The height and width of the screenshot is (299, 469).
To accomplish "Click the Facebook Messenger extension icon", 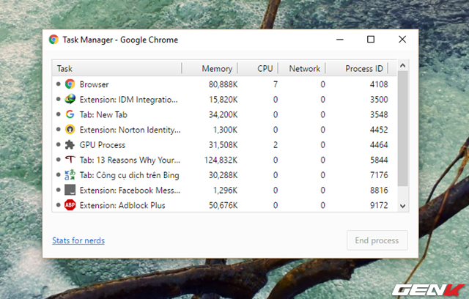I will point(70,190).
